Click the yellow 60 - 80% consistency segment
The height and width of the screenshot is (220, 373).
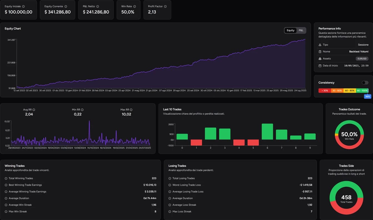(x=350, y=90)
